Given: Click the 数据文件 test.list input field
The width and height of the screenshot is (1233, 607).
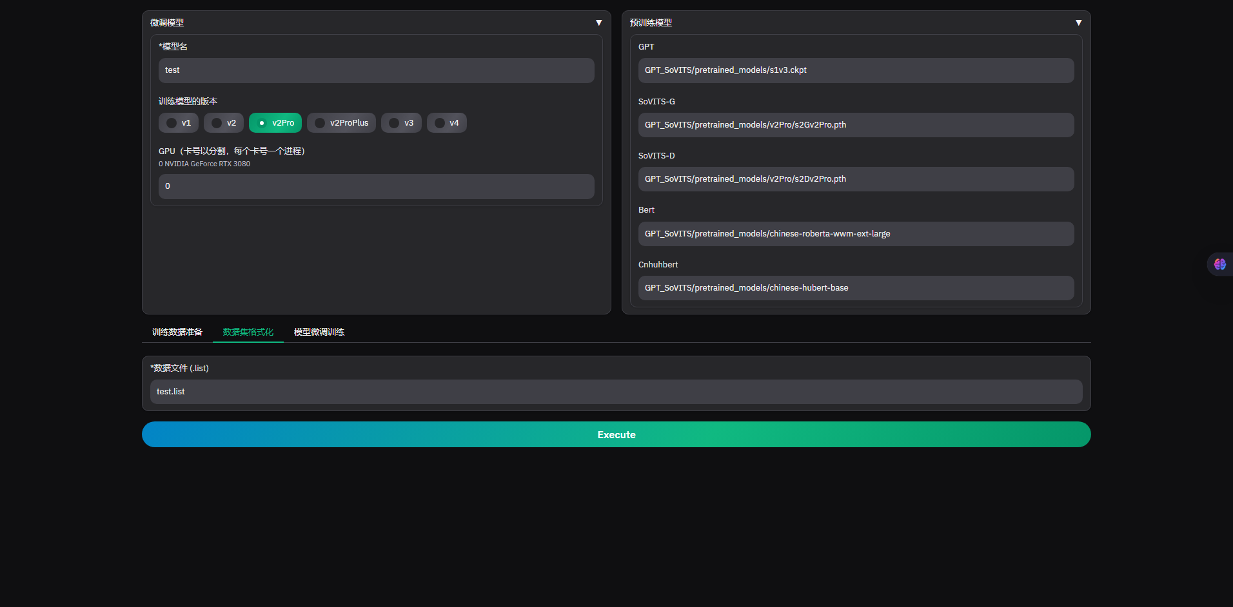Looking at the screenshot, I should (616, 392).
